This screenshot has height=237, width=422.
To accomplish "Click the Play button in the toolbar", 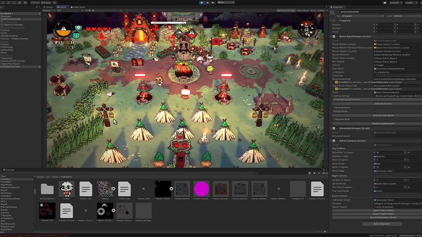I will click(x=202, y=3).
